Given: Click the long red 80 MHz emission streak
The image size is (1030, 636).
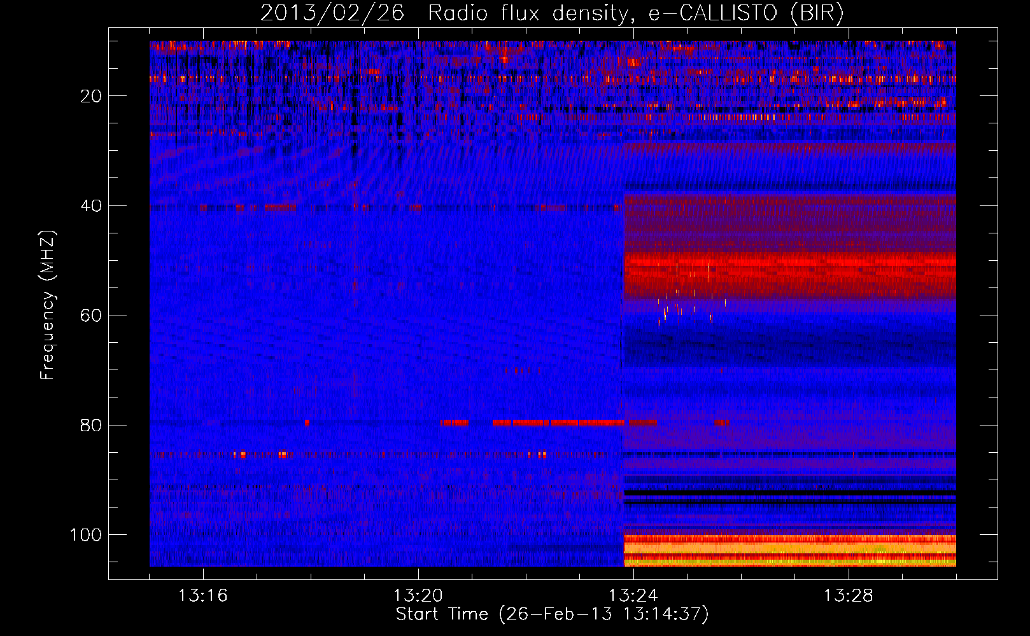Looking at the screenshot, I should (x=558, y=422).
